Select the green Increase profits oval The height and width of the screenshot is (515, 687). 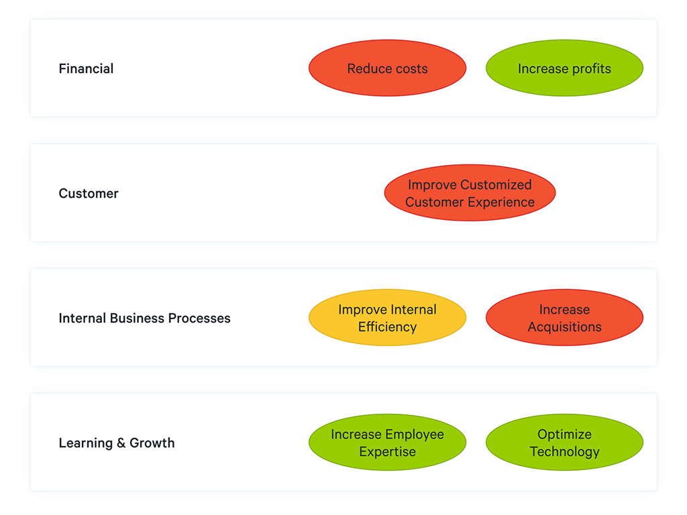(x=564, y=68)
